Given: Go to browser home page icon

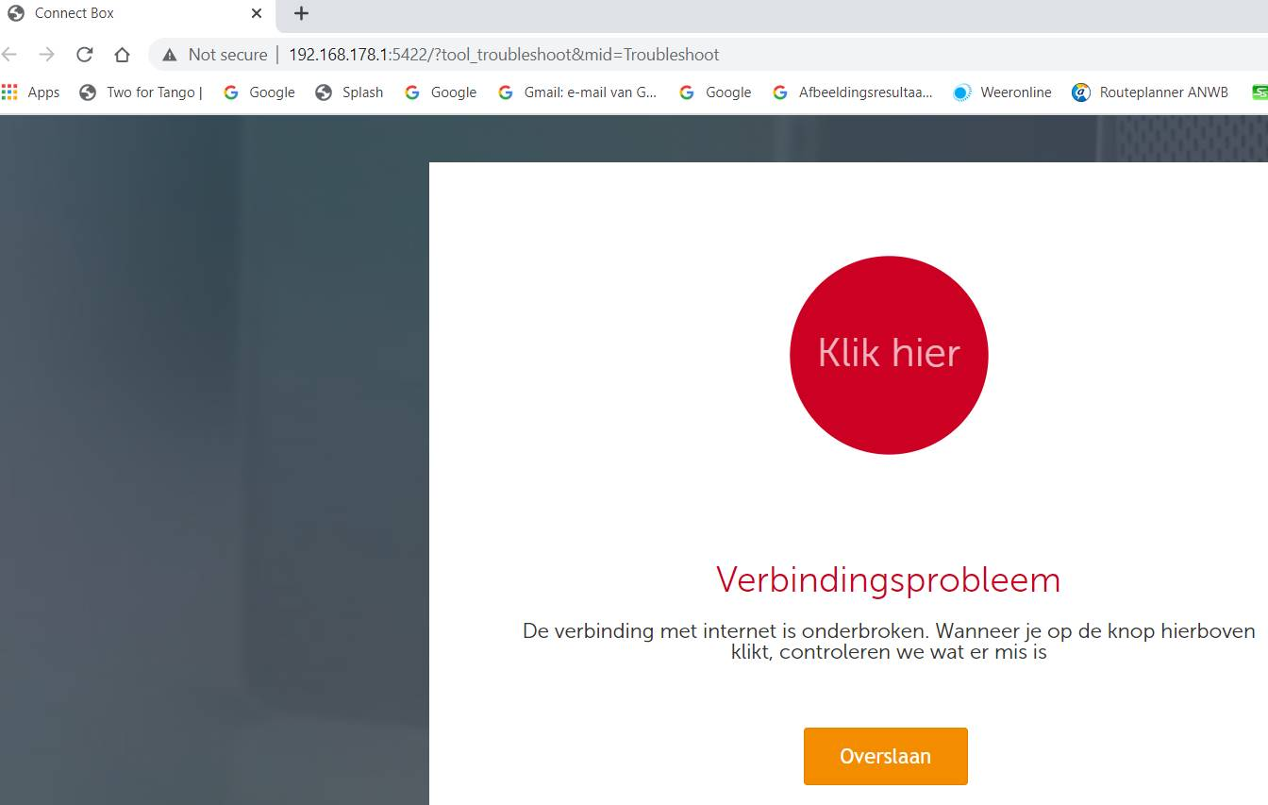Looking at the screenshot, I should pyautogui.click(x=122, y=55).
